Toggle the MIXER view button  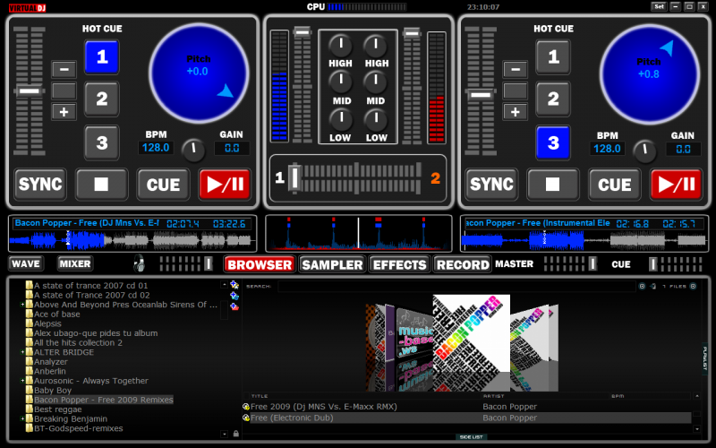coord(75,263)
